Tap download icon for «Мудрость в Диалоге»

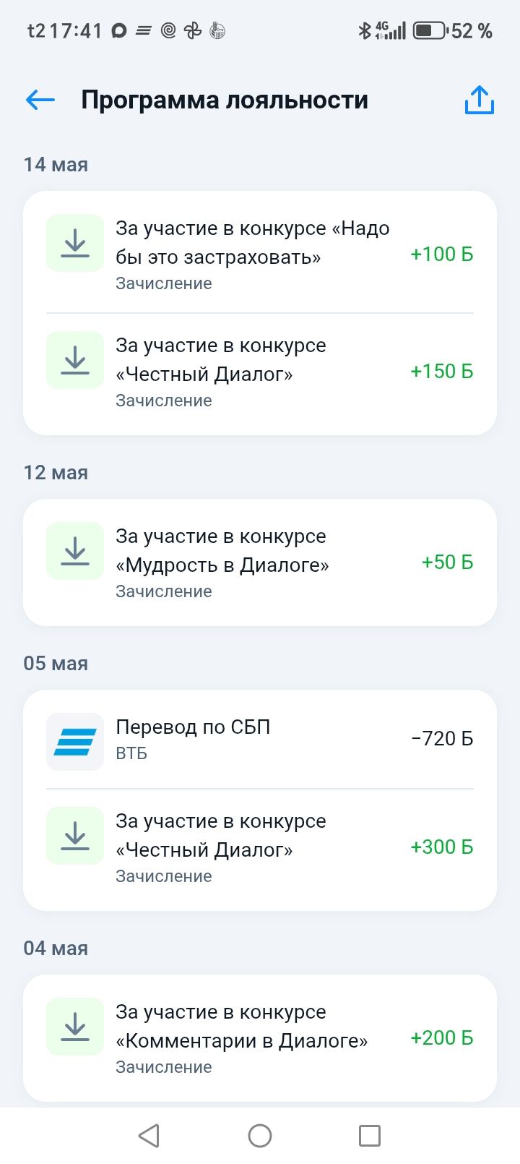(x=75, y=551)
